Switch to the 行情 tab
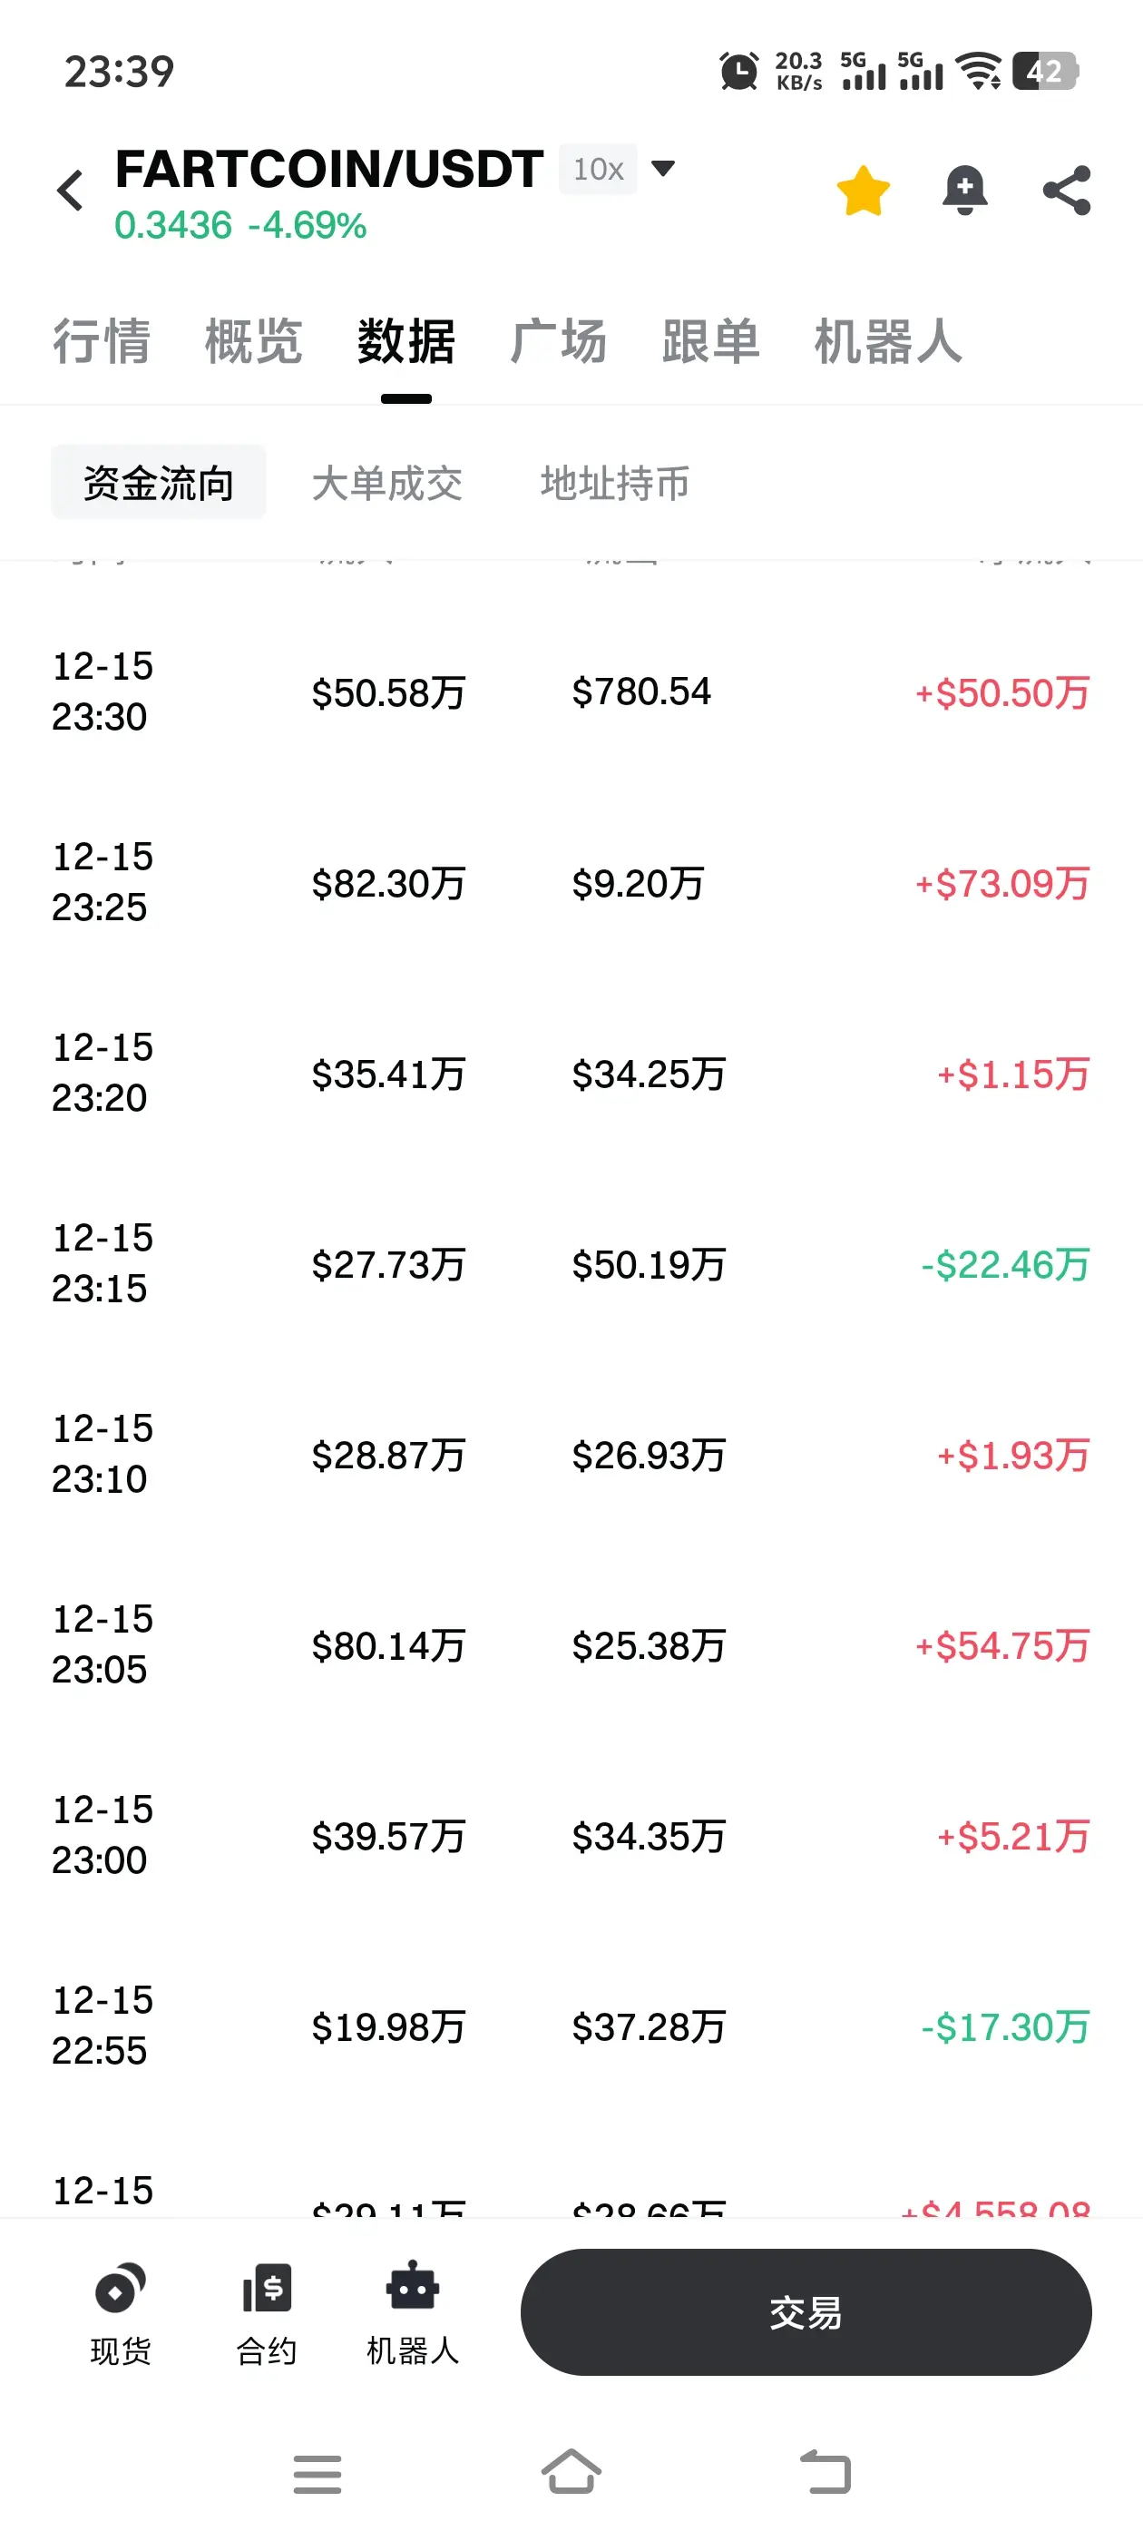Viewport: 1143px width, 2541px height. tap(101, 341)
